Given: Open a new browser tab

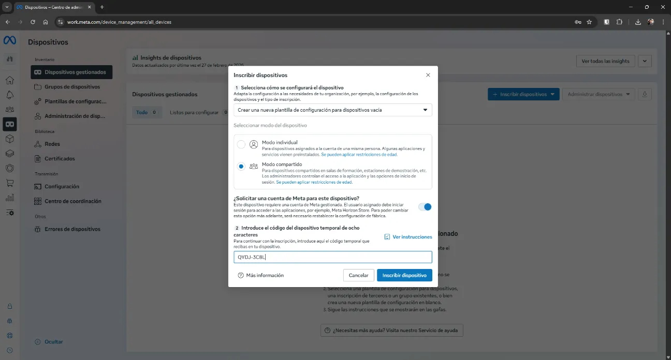Looking at the screenshot, I should (x=102, y=7).
